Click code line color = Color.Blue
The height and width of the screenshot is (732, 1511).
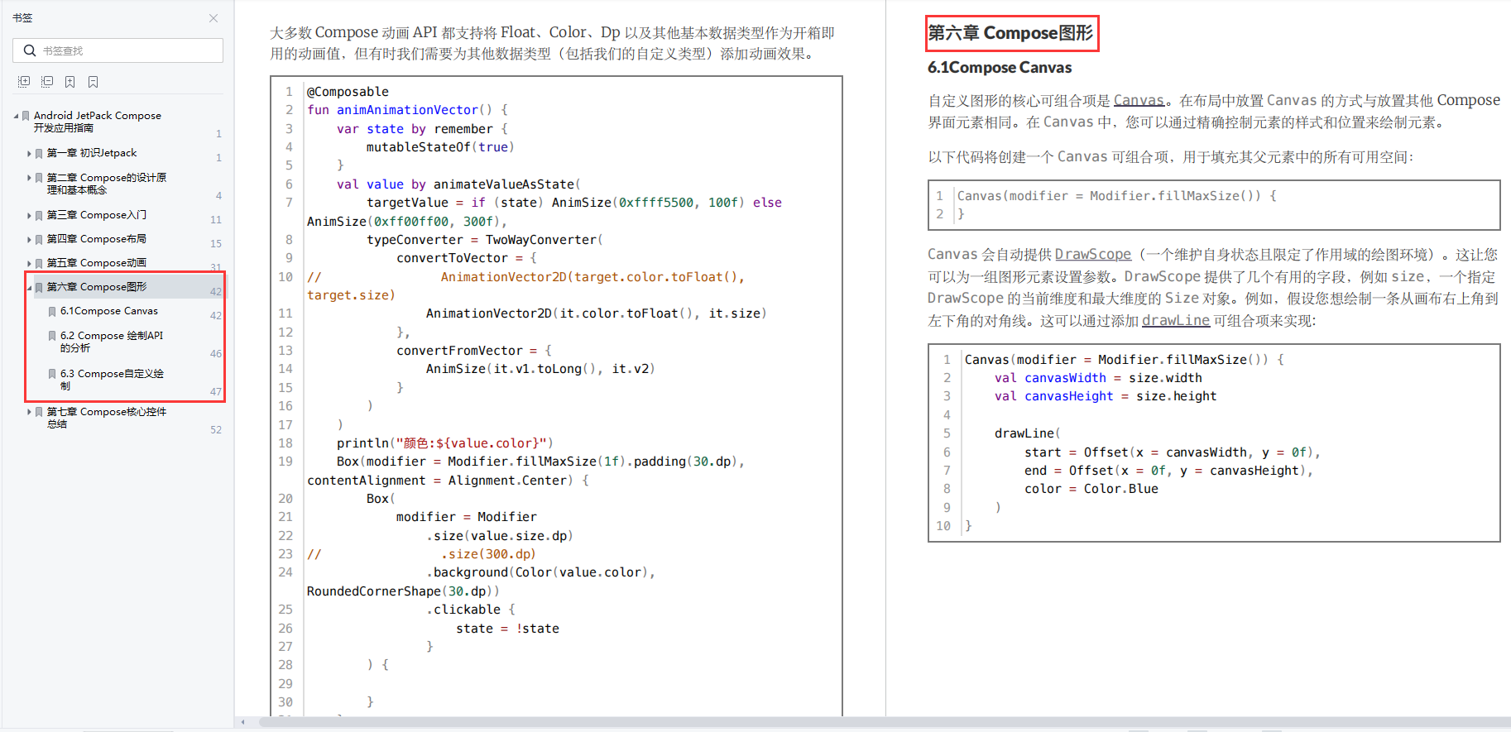coord(1091,489)
